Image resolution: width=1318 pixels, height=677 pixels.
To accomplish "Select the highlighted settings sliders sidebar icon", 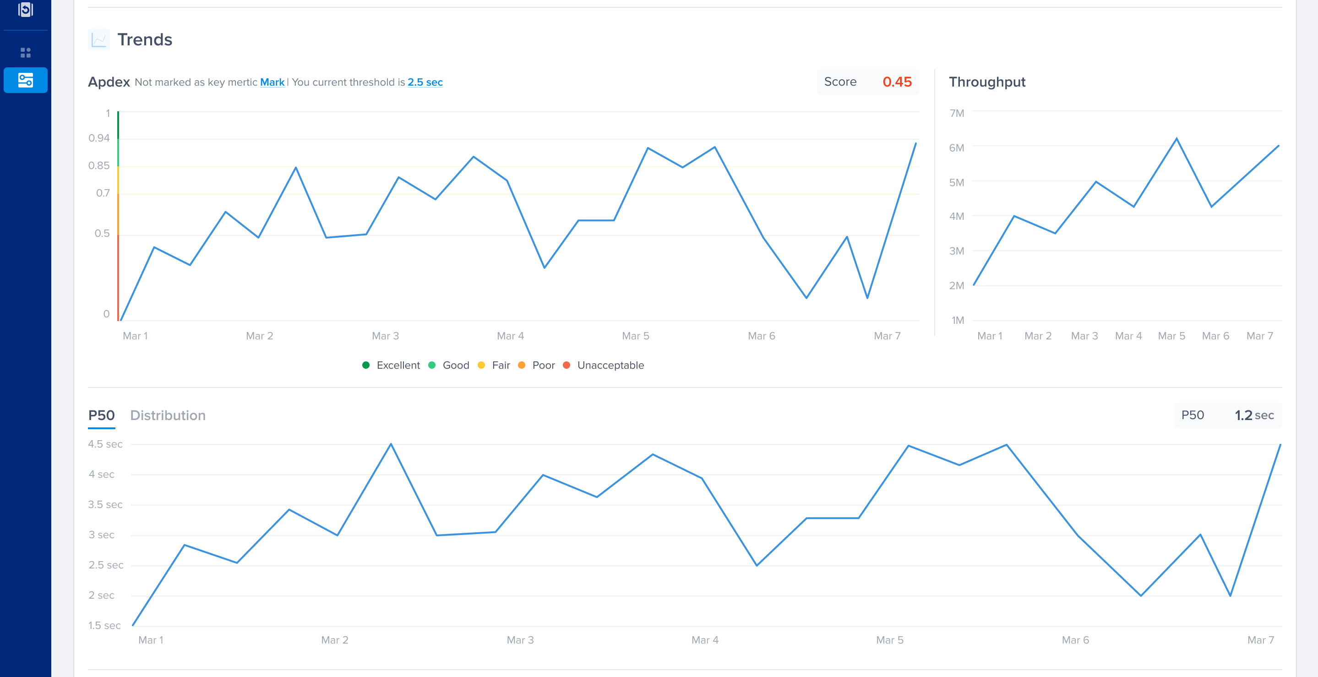I will [x=25, y=80].
